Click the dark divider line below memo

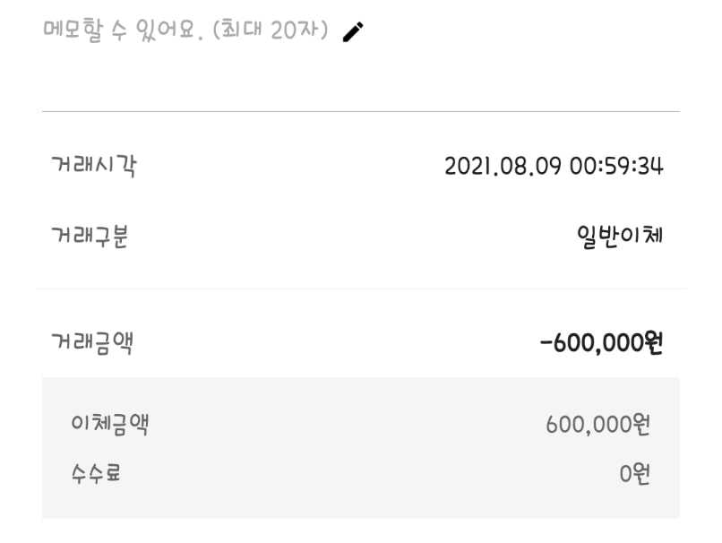[x=360, y=112]
